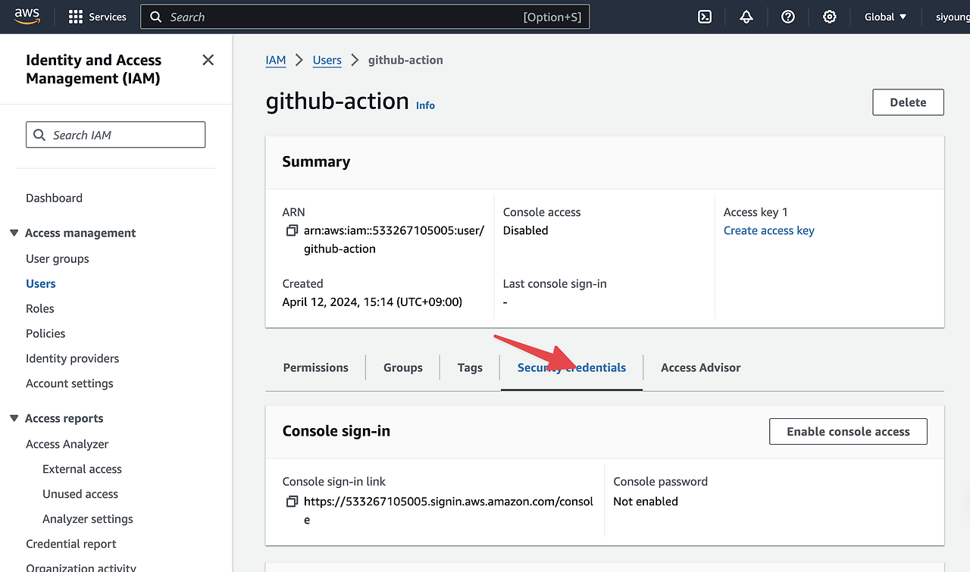Open the help question mark icon
The height and width of the screenshot is (572, 970).
click(x=788, y=17)
